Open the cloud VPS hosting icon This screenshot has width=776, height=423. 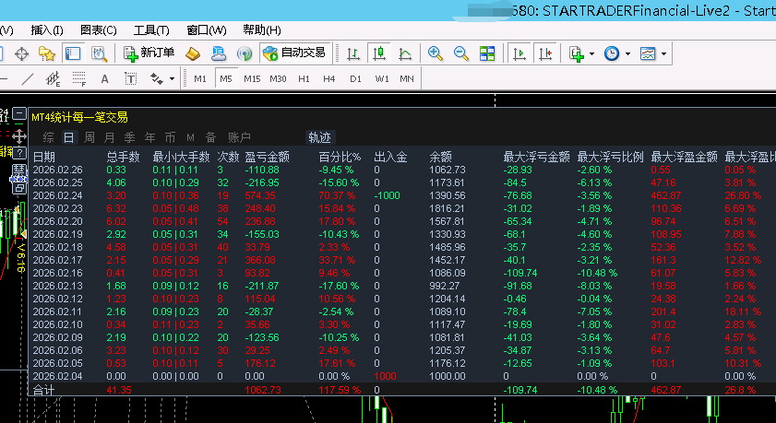coord(219,53)
